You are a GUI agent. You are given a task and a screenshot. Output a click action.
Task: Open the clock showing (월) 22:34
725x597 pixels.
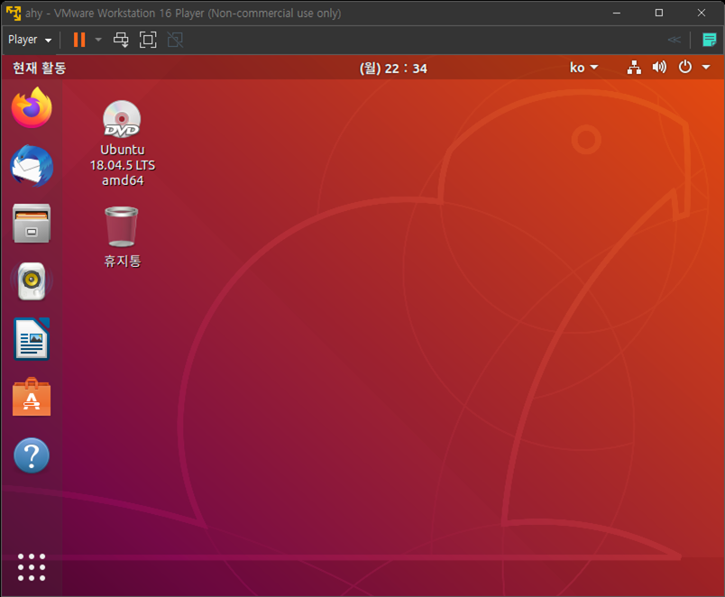(x=393, y=69)
